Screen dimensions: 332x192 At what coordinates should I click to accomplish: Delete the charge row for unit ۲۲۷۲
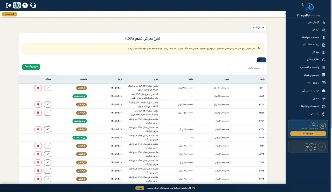point(38,171)
